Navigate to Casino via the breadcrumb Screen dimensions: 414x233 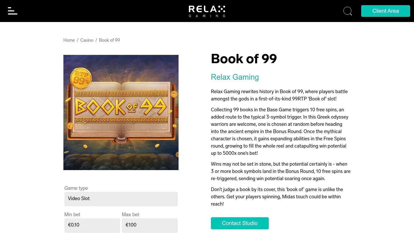tap(87, 40)
